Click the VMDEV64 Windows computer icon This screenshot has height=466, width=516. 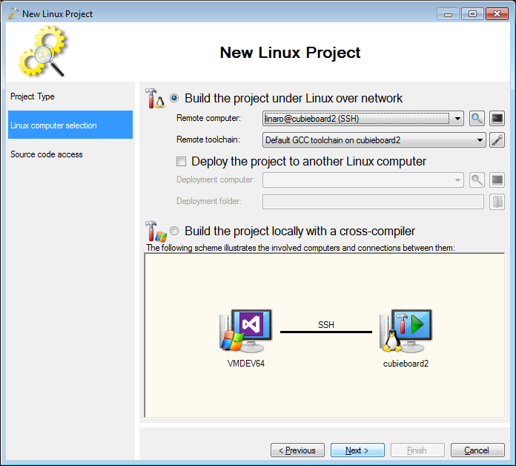[246, 330]
